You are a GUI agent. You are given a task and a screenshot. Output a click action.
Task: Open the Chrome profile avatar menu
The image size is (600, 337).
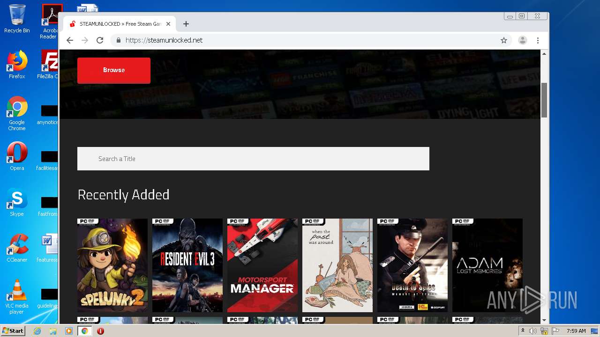pyautogui.click(x=522, y=40)
